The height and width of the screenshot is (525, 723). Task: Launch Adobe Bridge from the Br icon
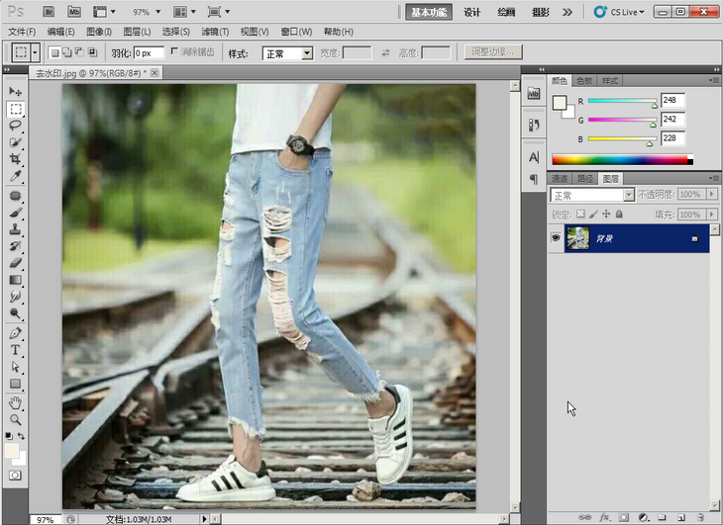click(x=49, y=12)
